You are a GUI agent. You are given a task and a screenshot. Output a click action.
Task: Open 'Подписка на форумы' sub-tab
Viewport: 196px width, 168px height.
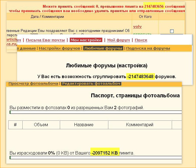tap(148, 48)
